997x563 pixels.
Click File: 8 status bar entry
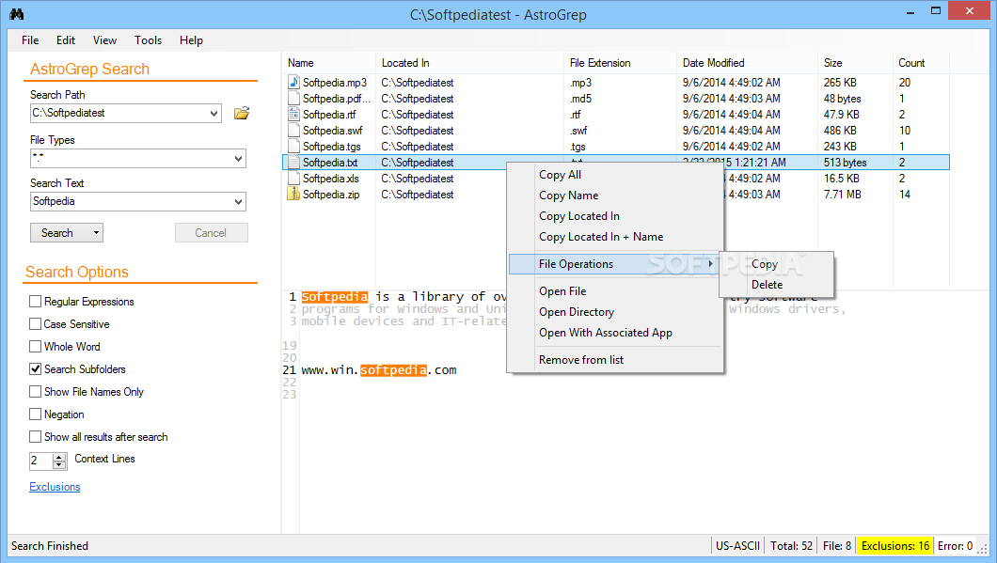pos(837,546)
